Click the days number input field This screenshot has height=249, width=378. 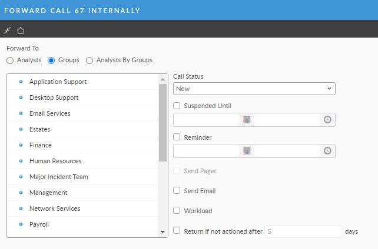(303, 231)
